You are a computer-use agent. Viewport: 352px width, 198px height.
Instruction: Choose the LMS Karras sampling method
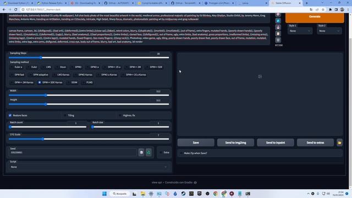tap(61, 75)
